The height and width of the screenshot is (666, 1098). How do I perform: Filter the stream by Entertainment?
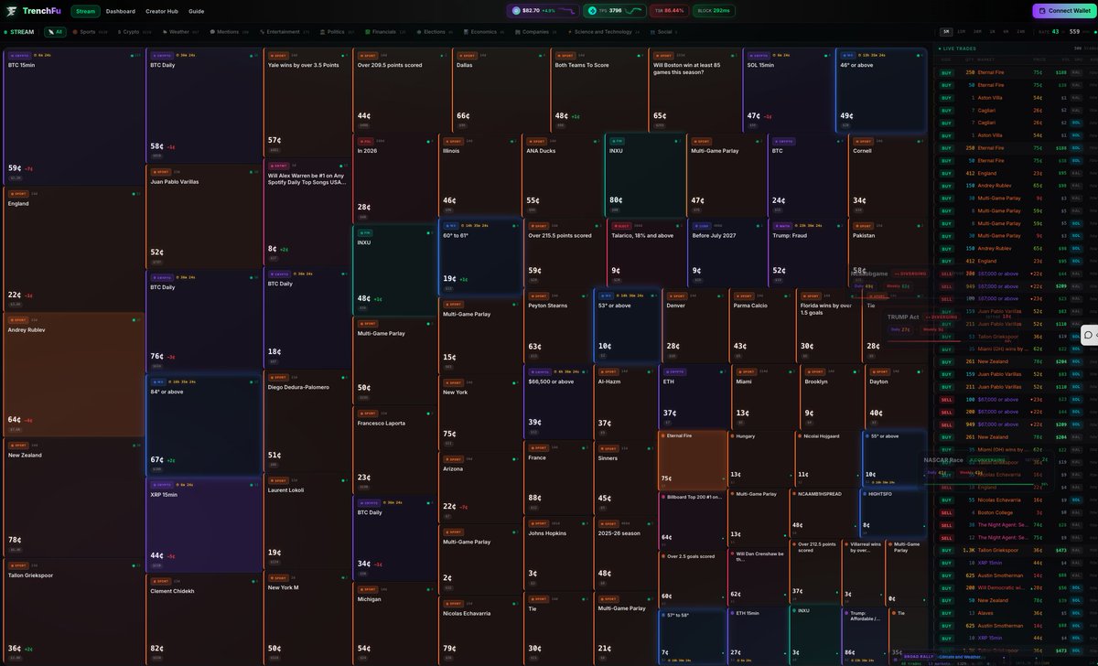click(284, 32)
